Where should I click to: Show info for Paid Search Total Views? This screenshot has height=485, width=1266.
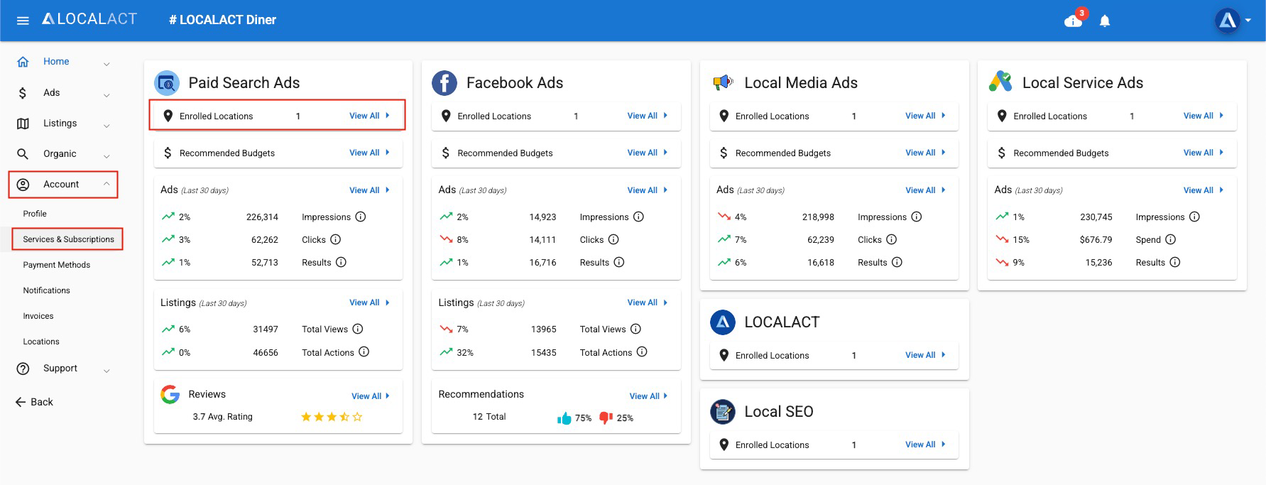(358, 329)
